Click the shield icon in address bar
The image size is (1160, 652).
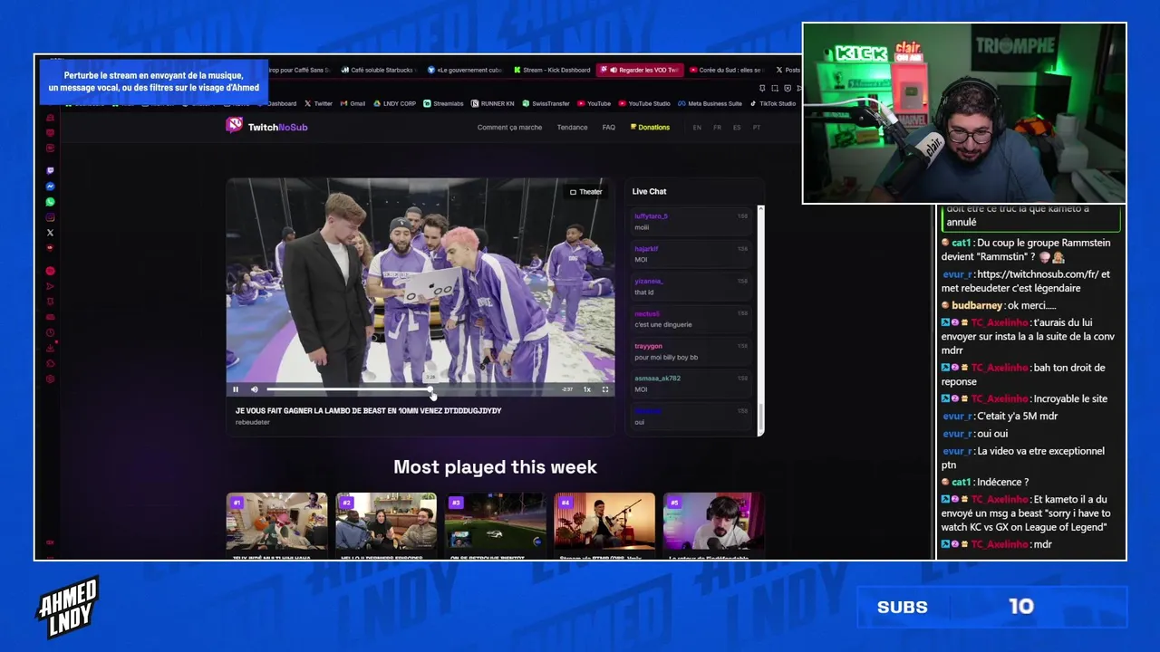tap(787, 88)
